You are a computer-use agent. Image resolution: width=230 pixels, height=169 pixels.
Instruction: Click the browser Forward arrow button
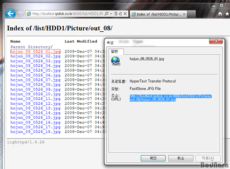click(20, 14)
